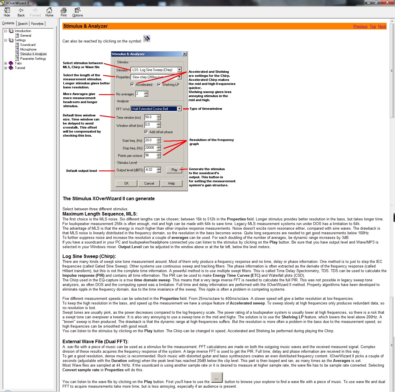Open the Parameter Settings topic in the tree
Viewport: 395px width, 392px height.
click(x=33, y=59)
